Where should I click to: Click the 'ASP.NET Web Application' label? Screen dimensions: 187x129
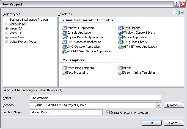[x=140, y=47]
